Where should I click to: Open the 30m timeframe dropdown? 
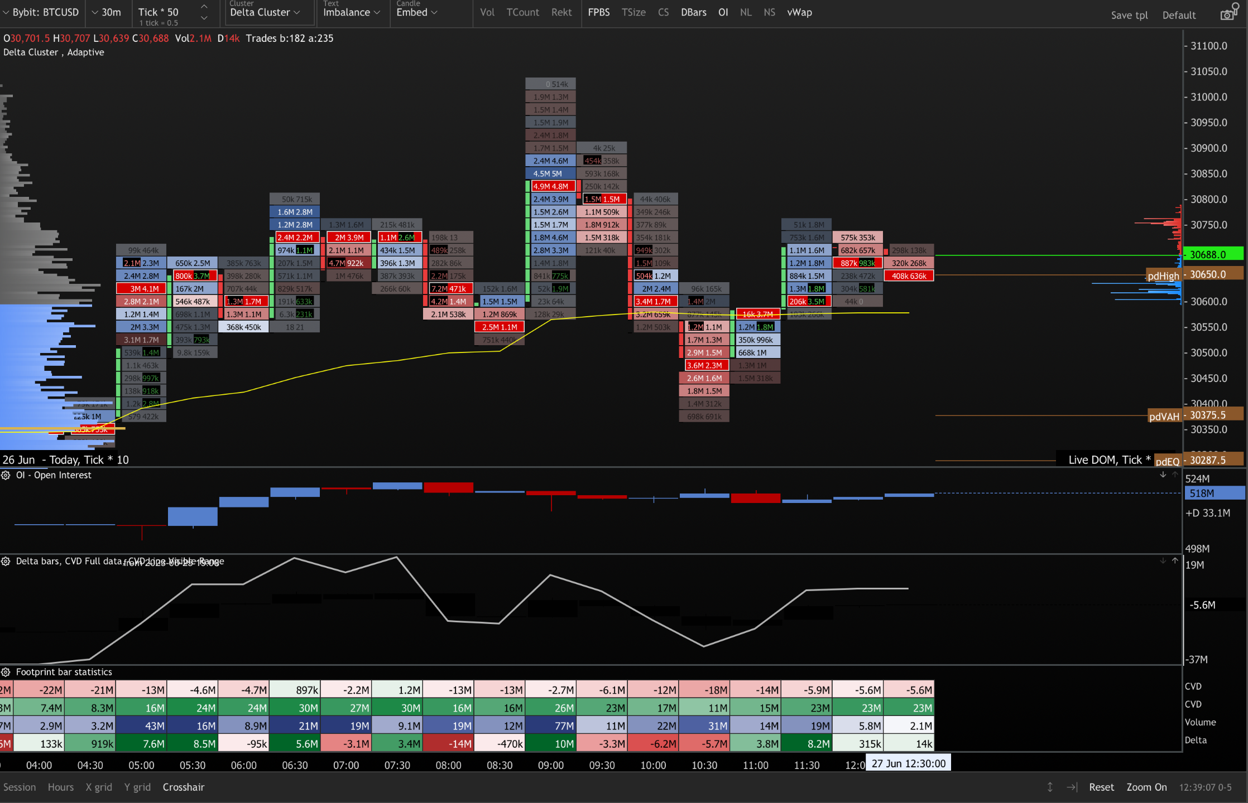point(106,12)
